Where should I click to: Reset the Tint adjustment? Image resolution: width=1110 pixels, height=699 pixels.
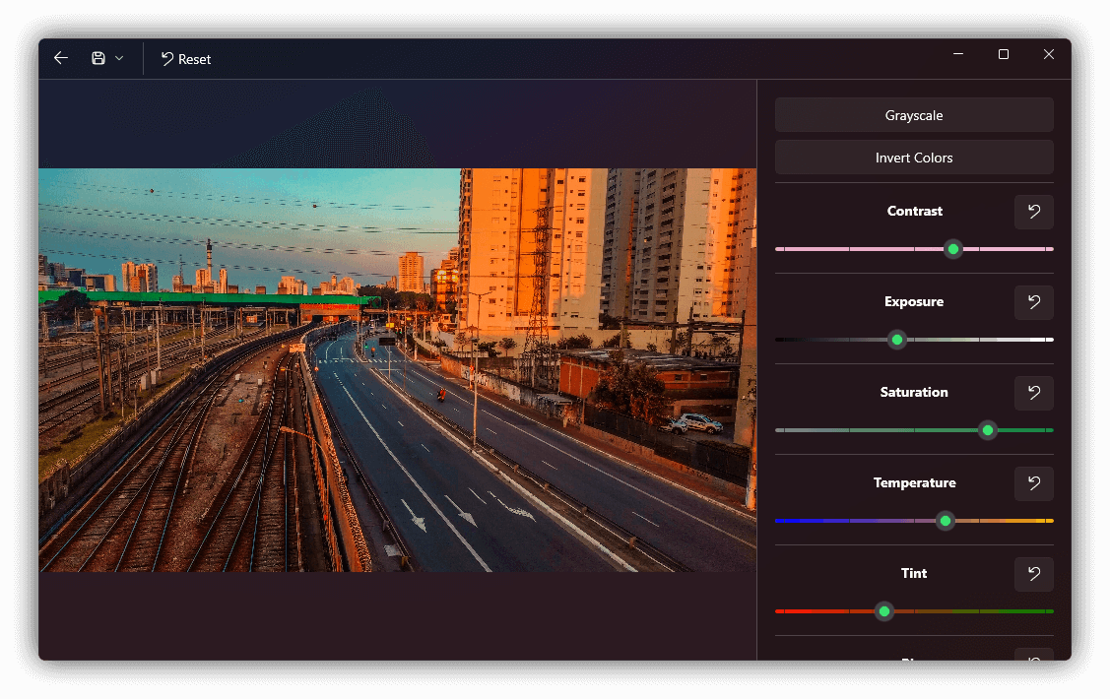1033,574
